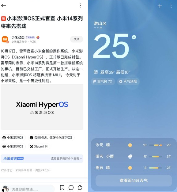The image size is (177, 192).
Task: Tap the Xiaomi Mi logo avatar
Action: pyautogui.click(x=5, y=39)
